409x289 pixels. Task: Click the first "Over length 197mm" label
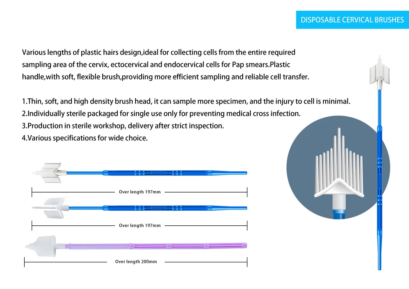point(140,192)
